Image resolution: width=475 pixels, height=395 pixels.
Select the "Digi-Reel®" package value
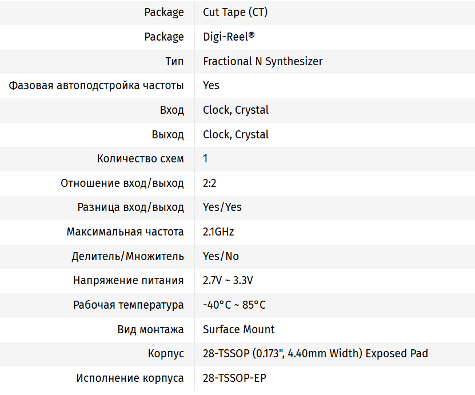click(x=229, y=37)
